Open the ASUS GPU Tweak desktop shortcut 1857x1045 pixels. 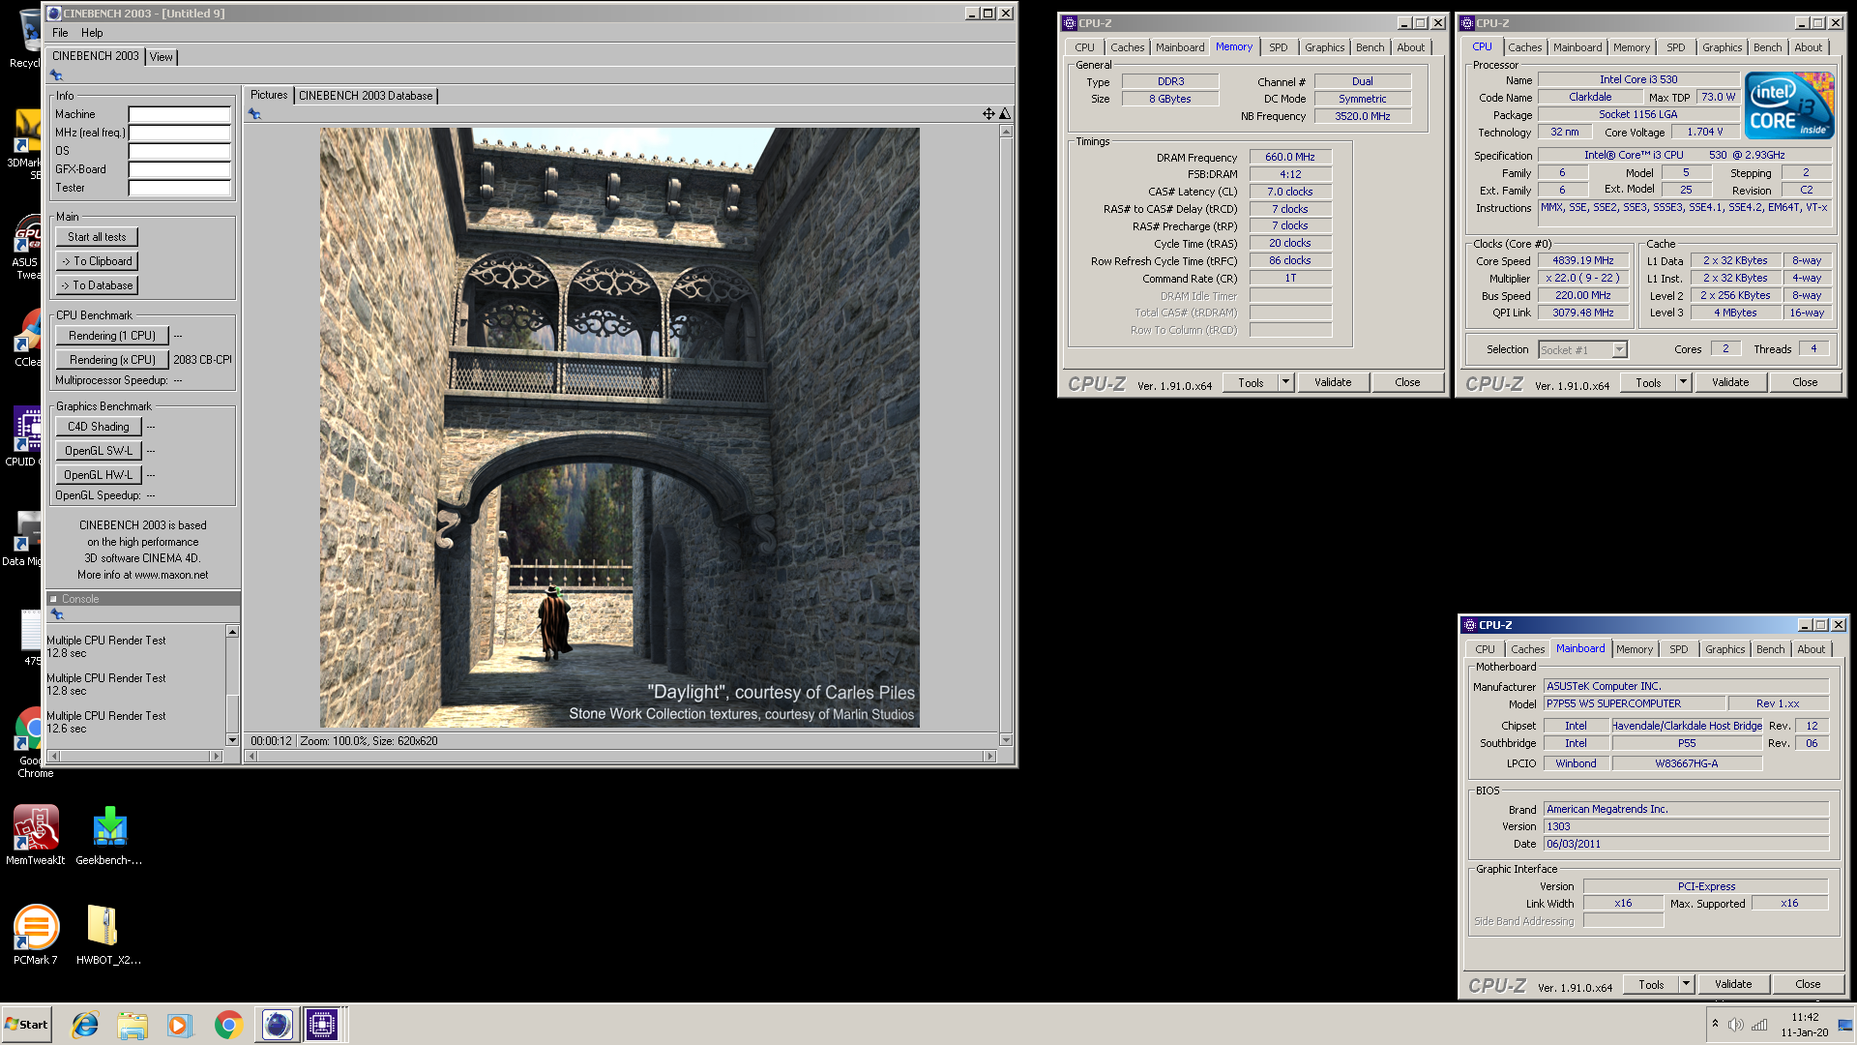(x=26, y=247)
